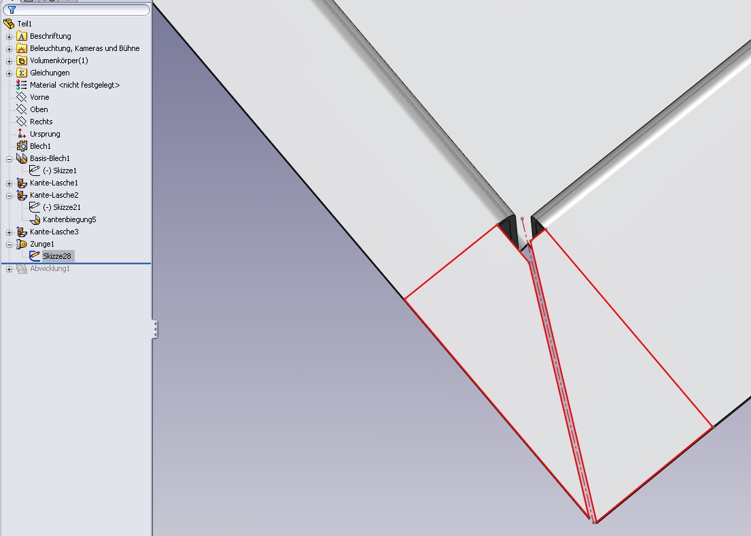
Task: Select the Gleichungen label
Action: (50, 73)
